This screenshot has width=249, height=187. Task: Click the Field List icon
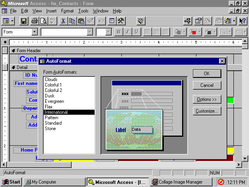pos(112,21)
